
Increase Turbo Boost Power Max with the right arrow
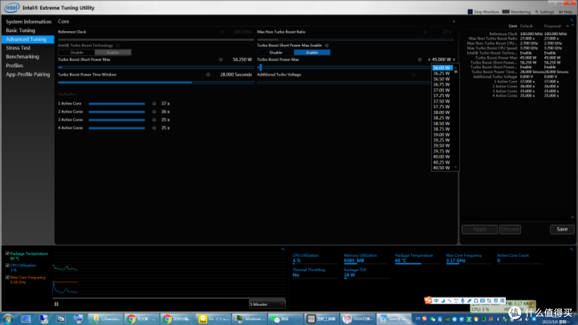pyautogui.click(x=454, y=60)
